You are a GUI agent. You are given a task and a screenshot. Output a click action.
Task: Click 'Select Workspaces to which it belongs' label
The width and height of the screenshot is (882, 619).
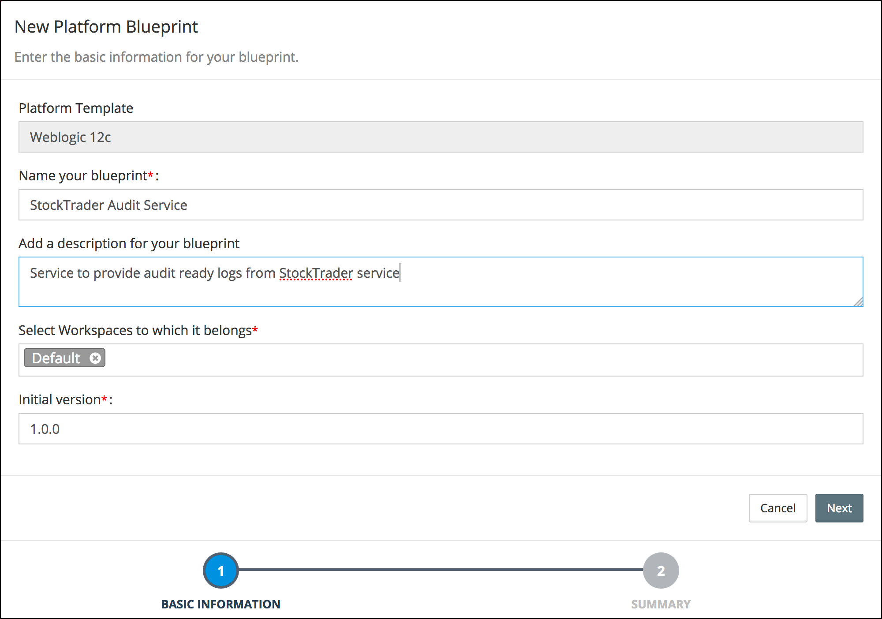click(x=135, y=330)
